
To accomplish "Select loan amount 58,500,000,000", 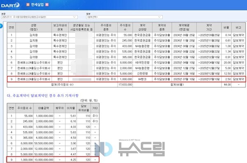I will (x=44, y=143).
